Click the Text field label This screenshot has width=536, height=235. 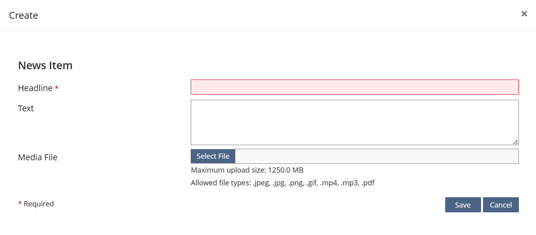click(26, 109)
